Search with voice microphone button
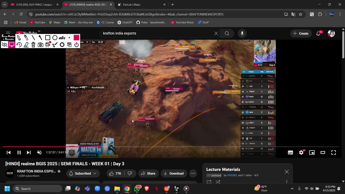The height and width of the screenshot is (194, 345). (x=242, y=33)
